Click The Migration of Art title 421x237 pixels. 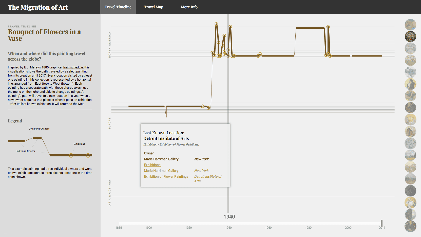38,7
